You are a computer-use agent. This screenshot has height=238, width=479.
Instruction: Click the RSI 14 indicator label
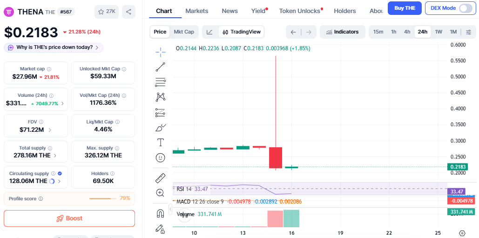click(x=184, y=189)
